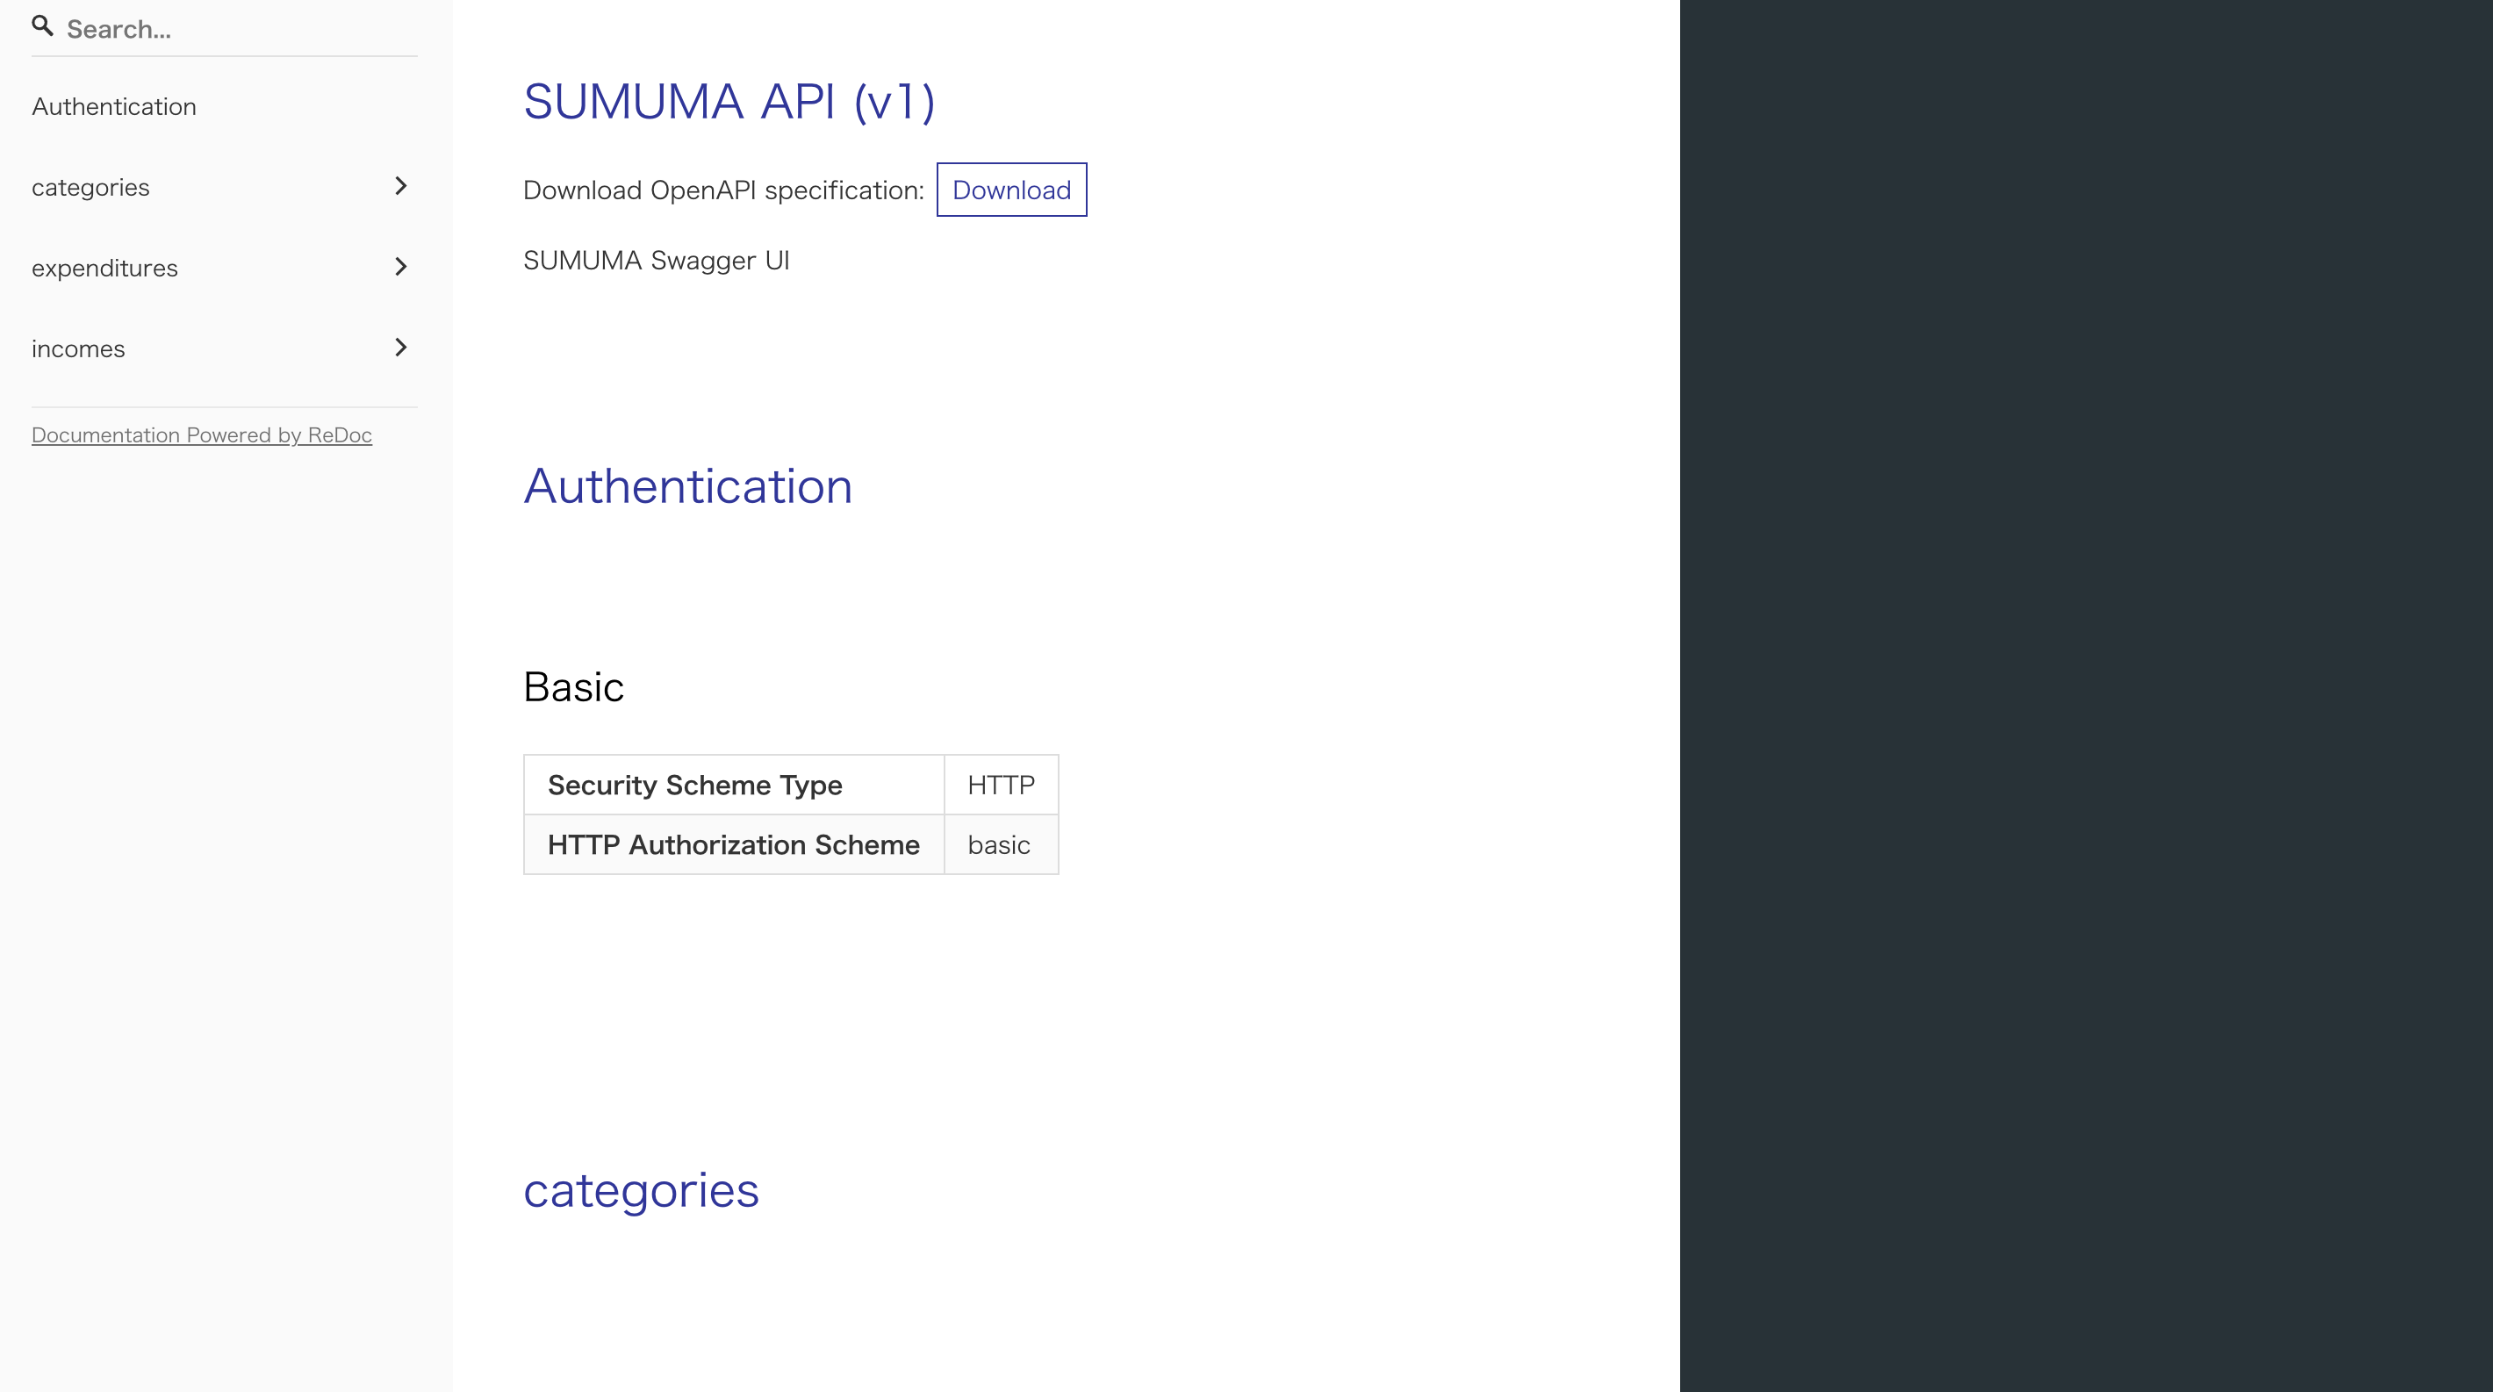Click the search magnifier icon

[x=41, y=26]
